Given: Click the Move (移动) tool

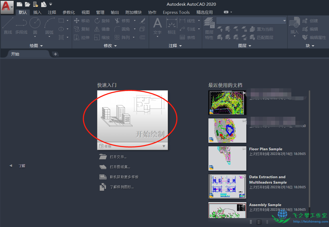Looking at the screenshot, I should (82, 21).
